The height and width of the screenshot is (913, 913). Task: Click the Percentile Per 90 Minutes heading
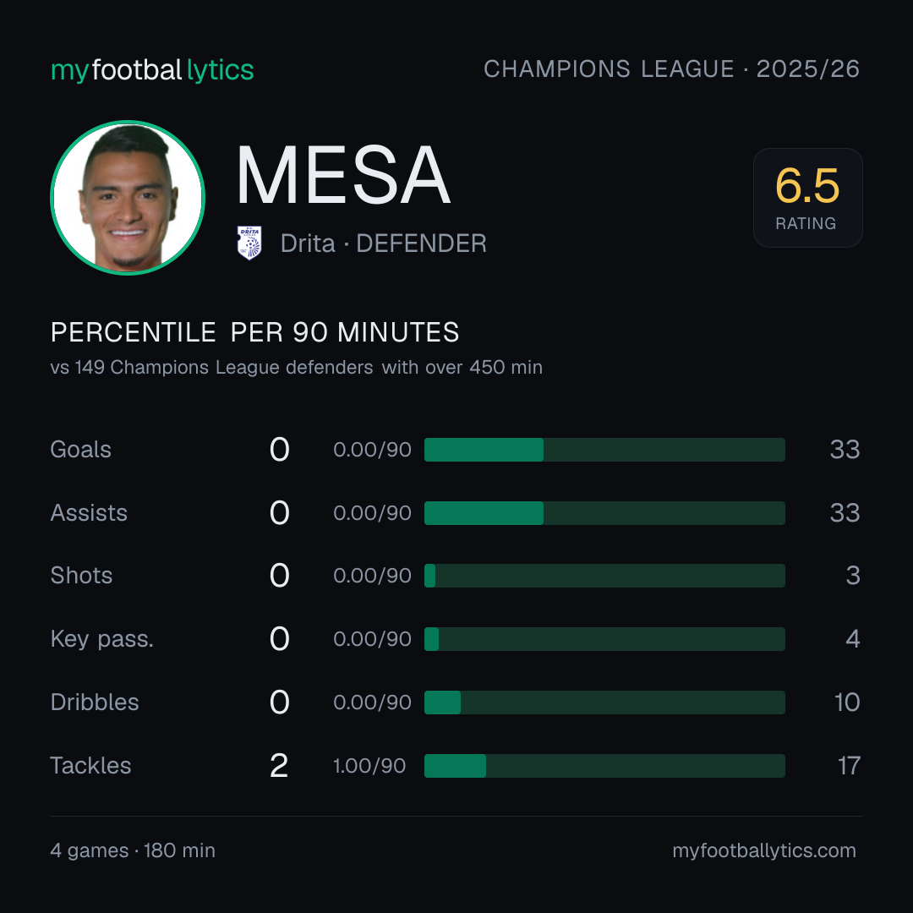point(255,332)
